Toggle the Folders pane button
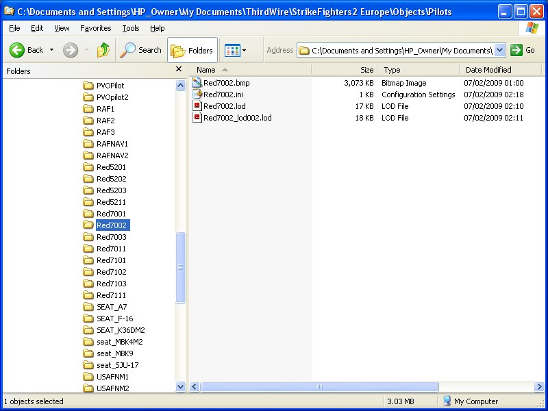 (192, 50)
